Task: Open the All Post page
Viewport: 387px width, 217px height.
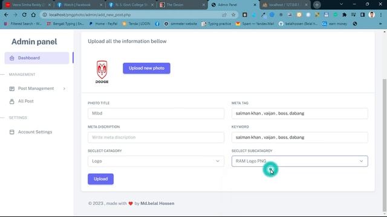Action: coord(25,101)
